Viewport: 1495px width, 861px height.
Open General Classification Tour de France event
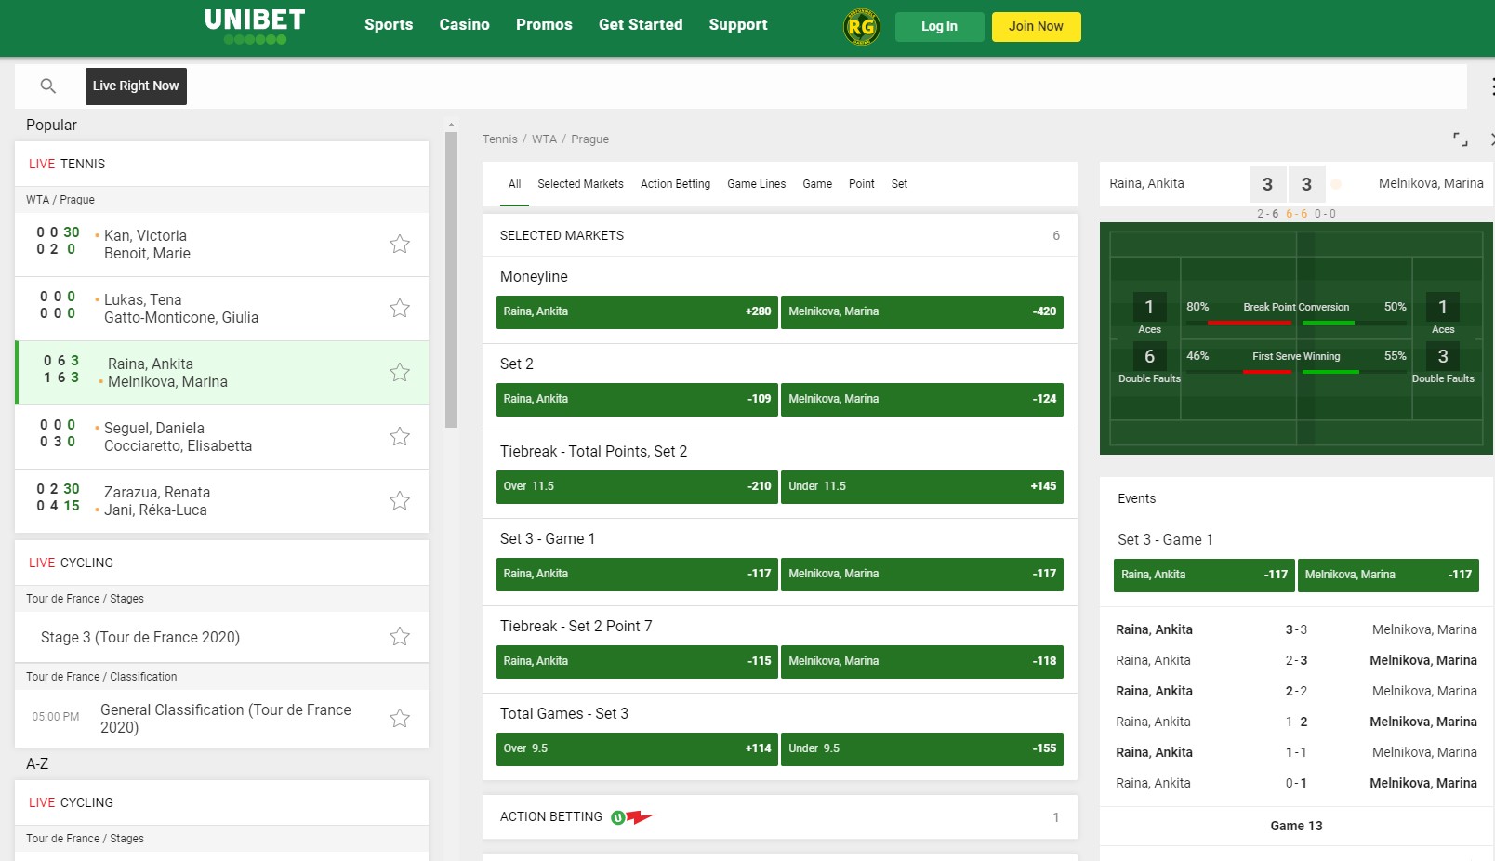(x=221, y=719)
